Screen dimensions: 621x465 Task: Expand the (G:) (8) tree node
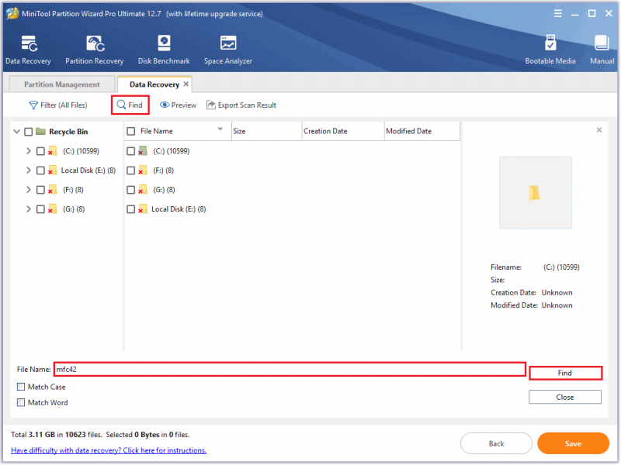tap(29, 208)
